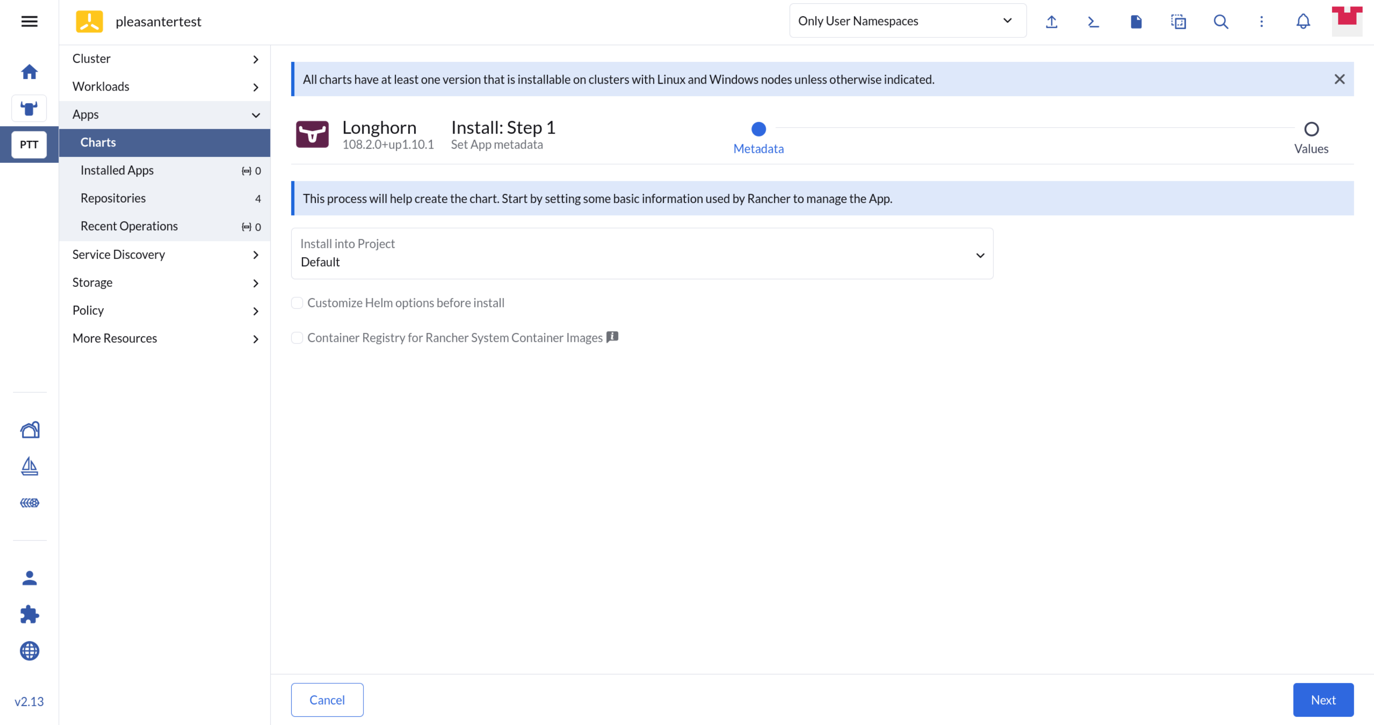Enable Customize Helm options before install
Screen dimensions: 1374x725
pyautogui.click(x=297, y=303)
